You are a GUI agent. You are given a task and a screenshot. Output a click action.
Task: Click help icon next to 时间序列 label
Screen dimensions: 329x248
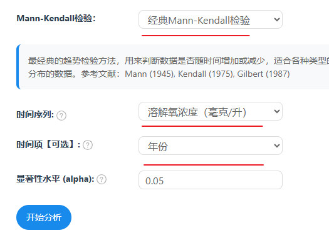tap(61, 116)
